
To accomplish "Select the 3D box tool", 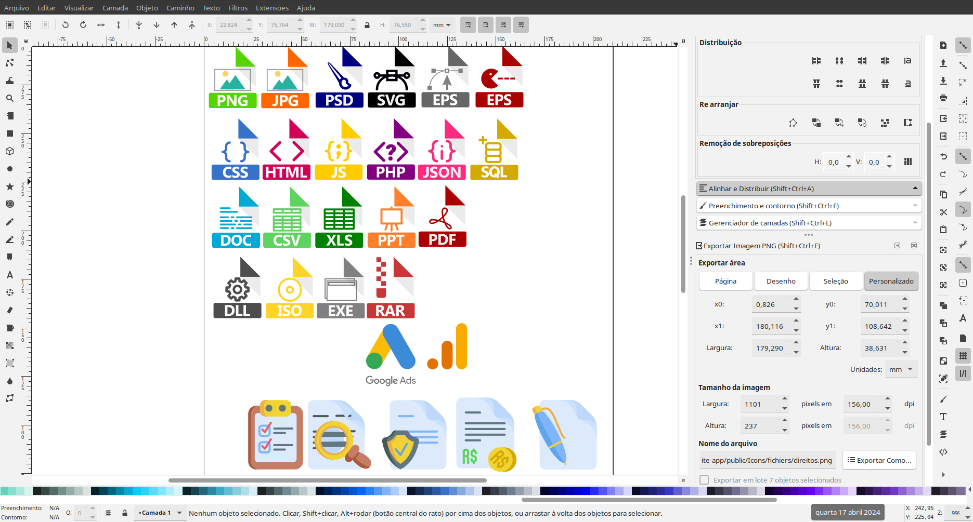I will coord(9,151).
